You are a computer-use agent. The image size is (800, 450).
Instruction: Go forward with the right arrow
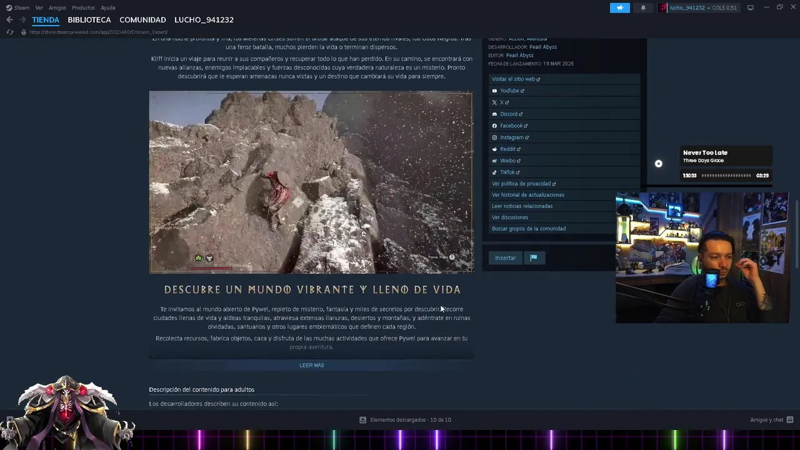coord(22,20)
